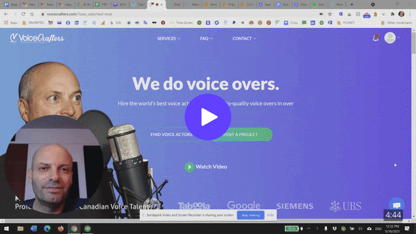Open the notification center in the system tray
Viewport: 416px width, 234px height.
point(408,228)
